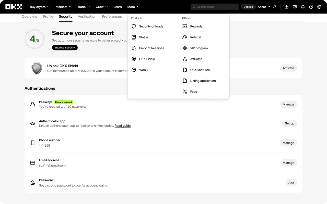Click the help question mark icon
The width and height of the screenshot is (327, 204).
pos(311,7)
